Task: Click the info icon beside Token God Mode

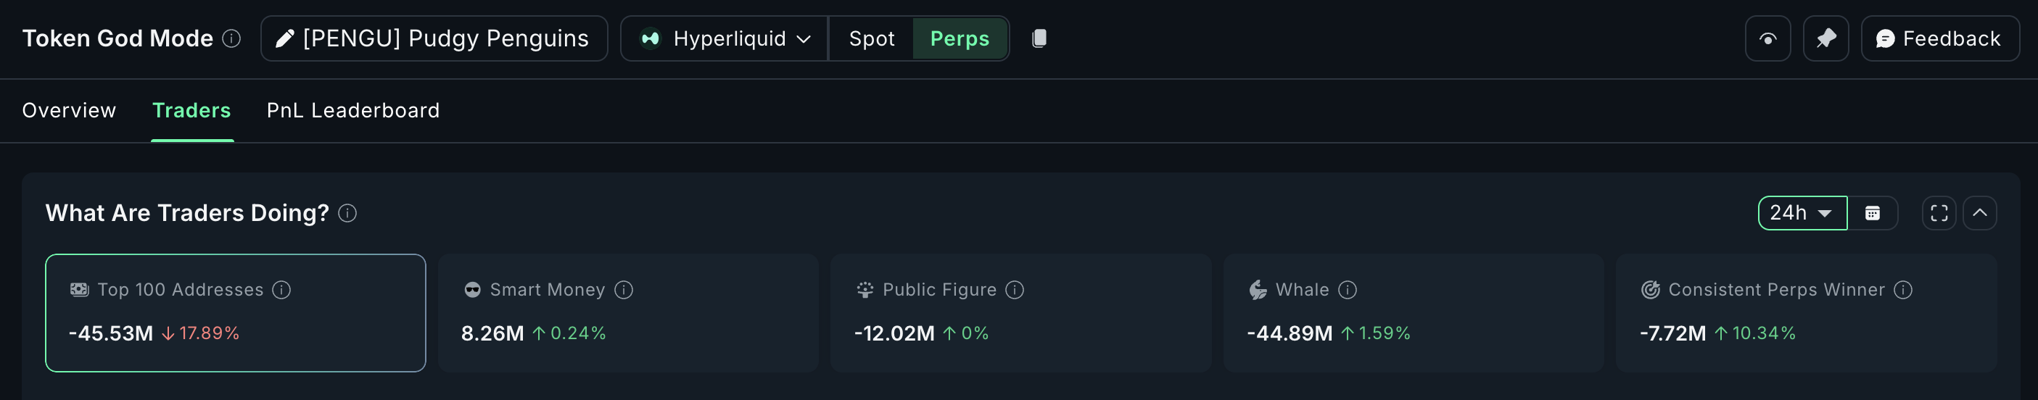Action: click(231, 38)
